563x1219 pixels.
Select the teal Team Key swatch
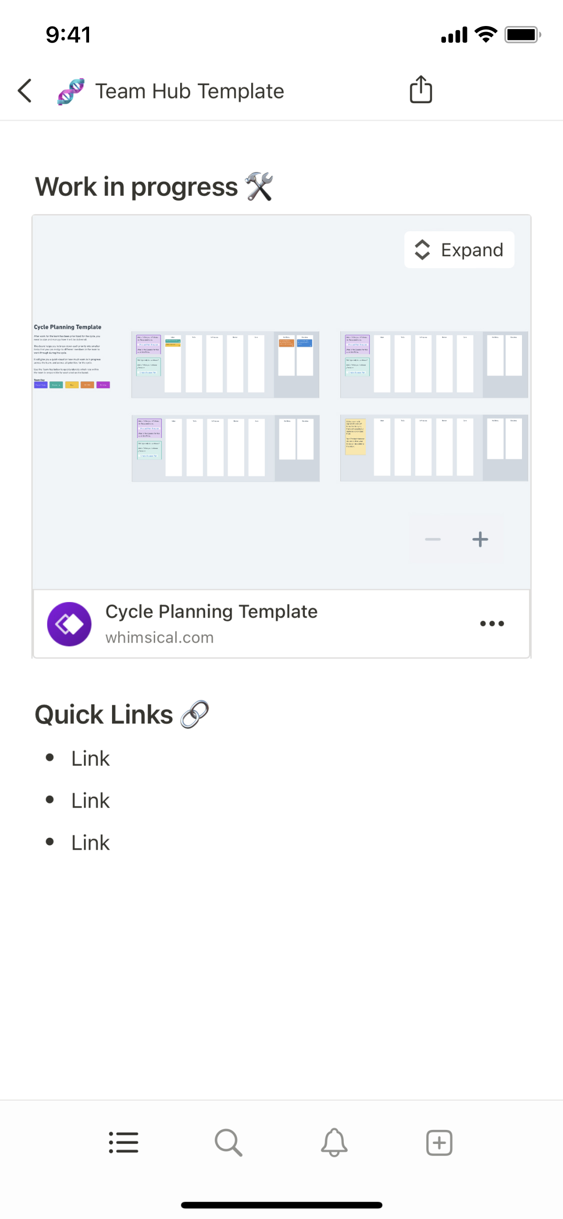(56, 385)
